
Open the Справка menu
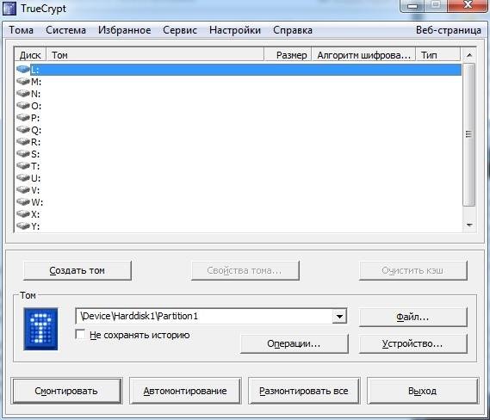click(293, 30)
